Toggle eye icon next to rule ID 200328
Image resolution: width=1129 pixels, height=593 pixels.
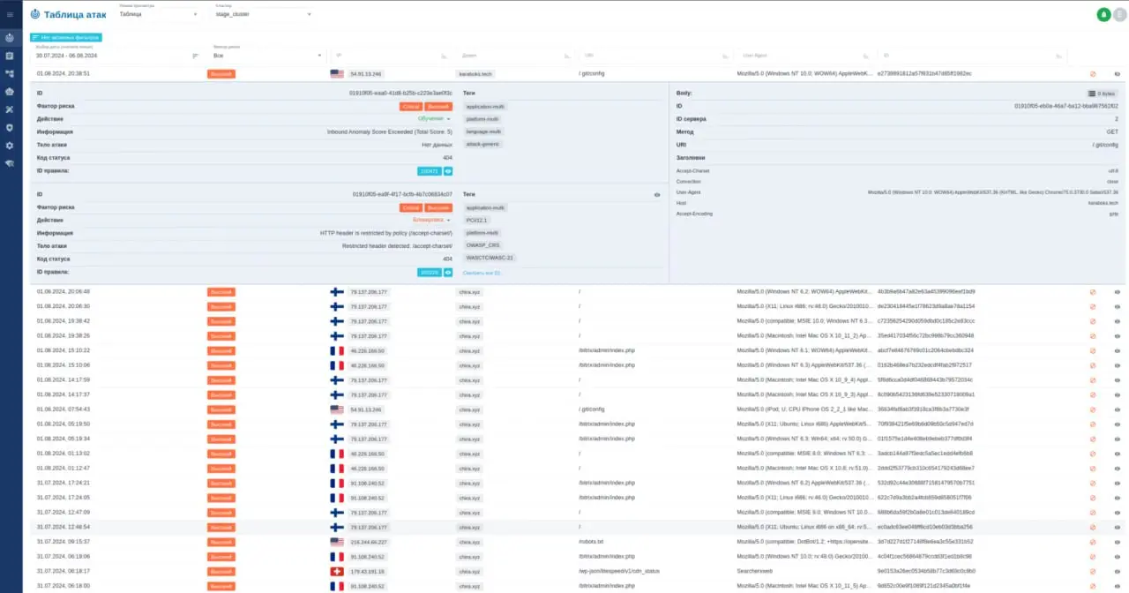click(x=448, y=273)
